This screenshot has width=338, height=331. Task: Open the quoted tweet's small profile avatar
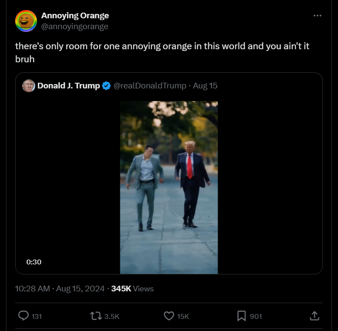29,86
